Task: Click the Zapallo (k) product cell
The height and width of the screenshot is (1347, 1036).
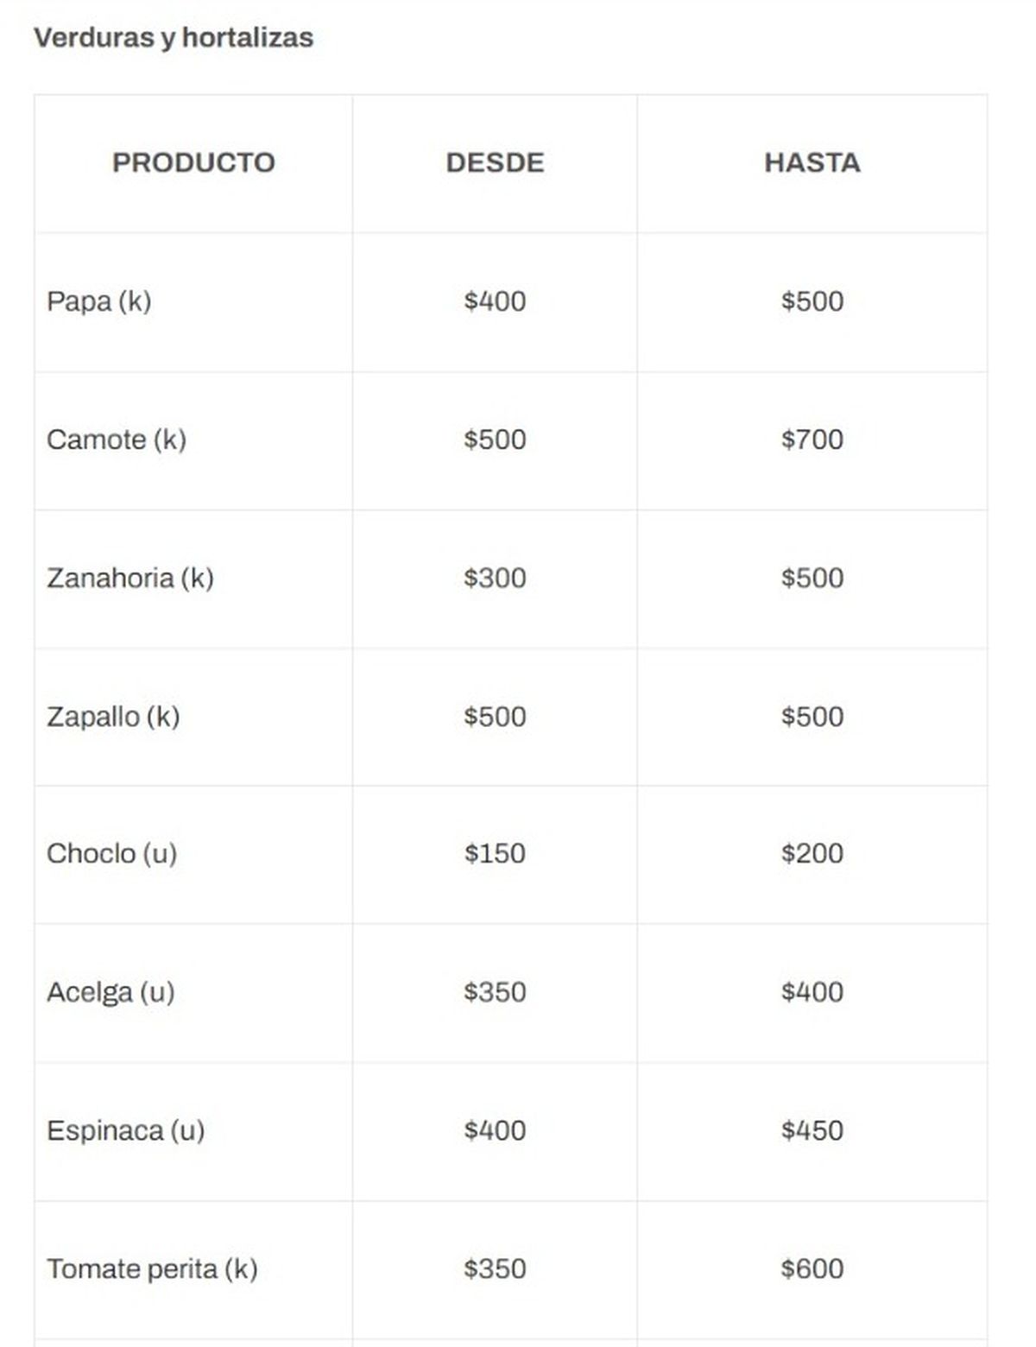Action: (x=113, y=716)
